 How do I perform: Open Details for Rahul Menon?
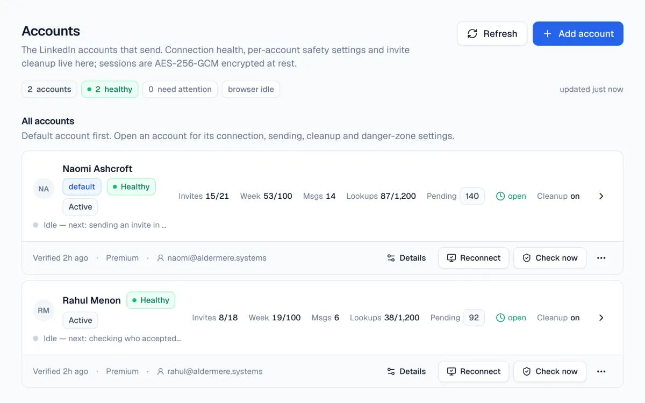tap(406, 371)
